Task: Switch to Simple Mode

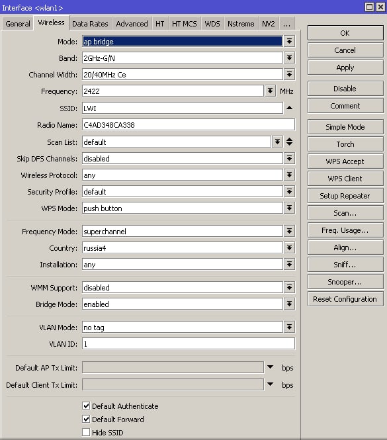Action: point(345,127)
